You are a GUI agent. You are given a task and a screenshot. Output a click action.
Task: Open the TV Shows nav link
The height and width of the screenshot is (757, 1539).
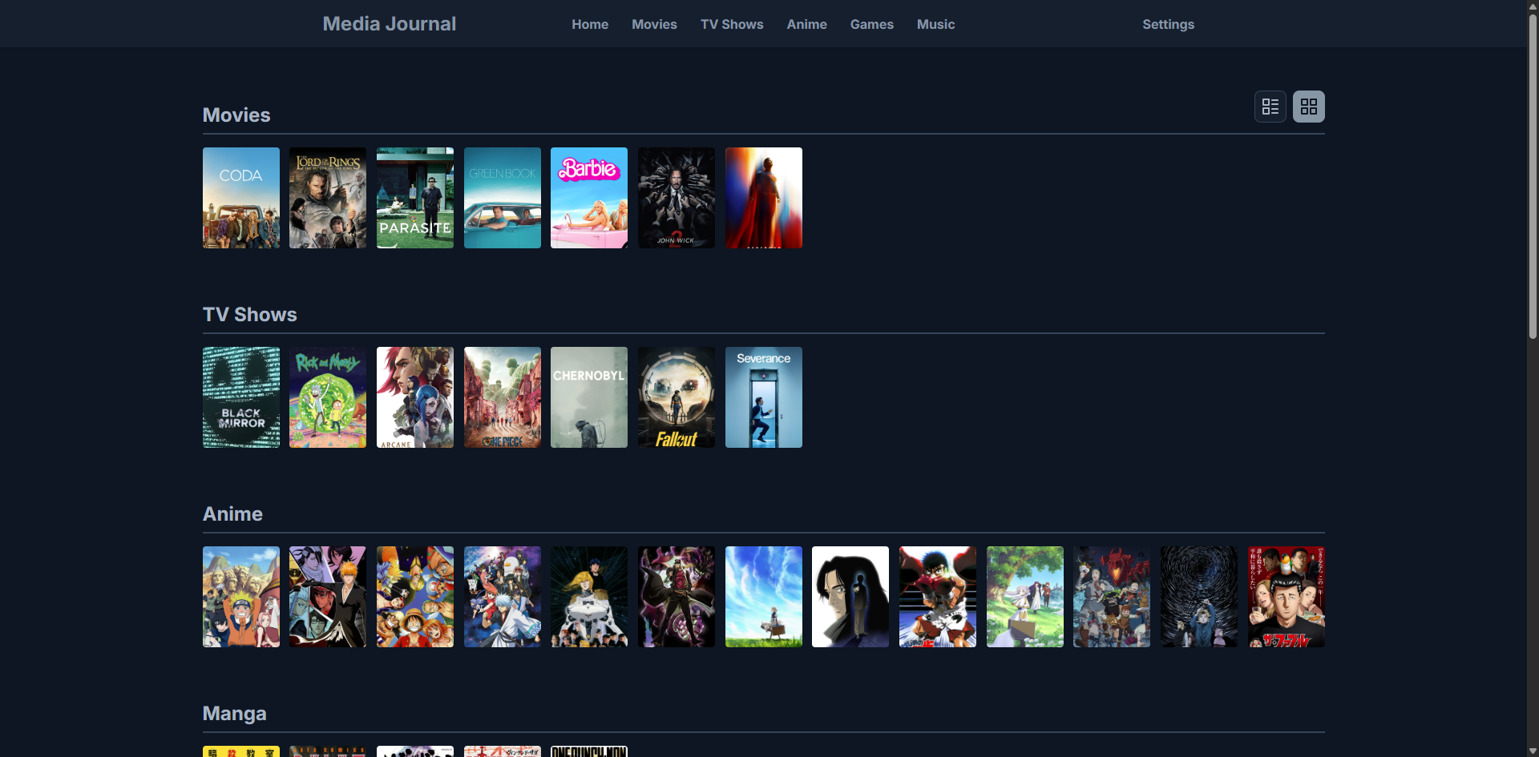[732, 24]
